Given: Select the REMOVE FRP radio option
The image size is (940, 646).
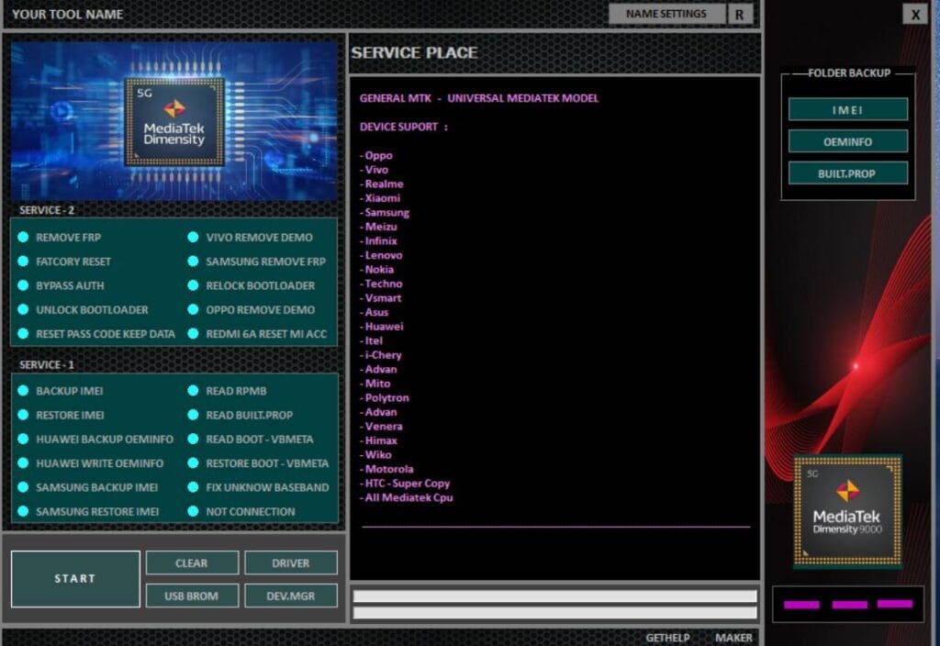Looking at the screenshot, I should [24, 238].
